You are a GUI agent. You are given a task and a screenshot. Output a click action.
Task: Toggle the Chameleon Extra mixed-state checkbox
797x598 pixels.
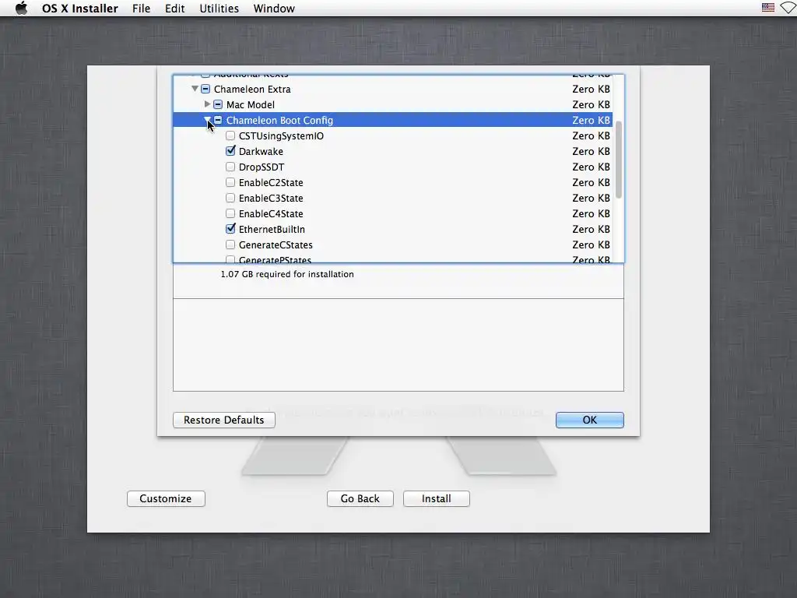coord(205,89)
